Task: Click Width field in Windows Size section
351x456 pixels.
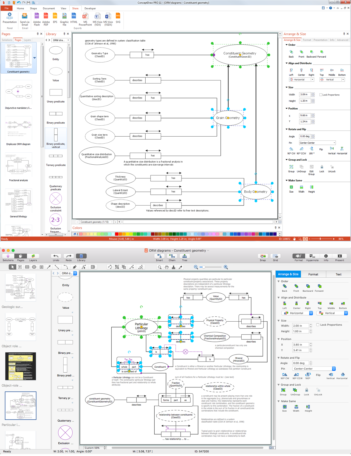Action: [x=305, y=95]
